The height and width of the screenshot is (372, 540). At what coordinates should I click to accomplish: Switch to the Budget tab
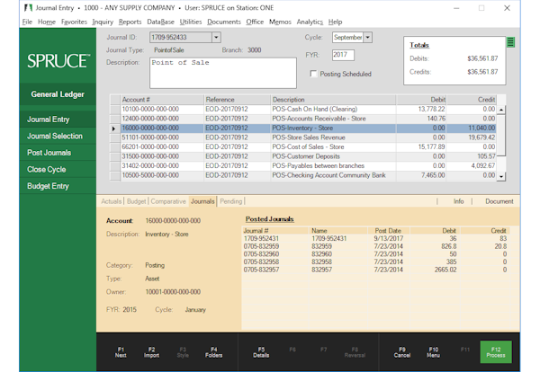coord(137,201)
